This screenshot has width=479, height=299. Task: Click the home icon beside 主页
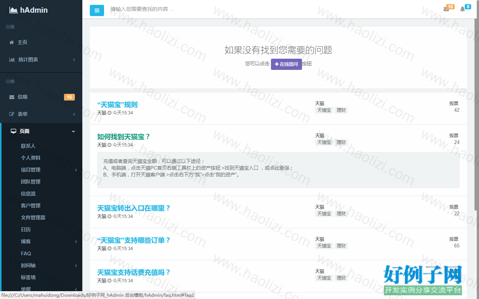coord(12,42)
